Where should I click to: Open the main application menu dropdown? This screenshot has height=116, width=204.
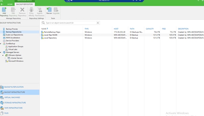pyautogui.click(x=2, y=4)
